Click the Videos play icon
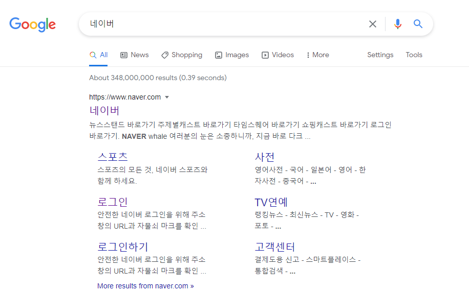Screen dimensions: 469x294 pos(265,55)
